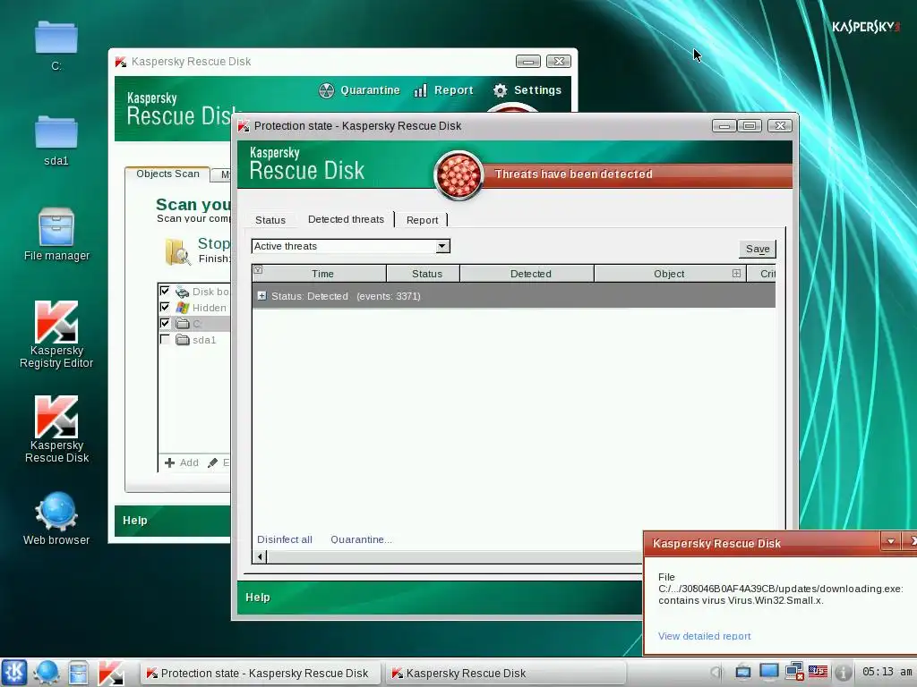Switch to the Detected threats tab
The height and width of the screenshot is (687, 917).
(346, 219)
